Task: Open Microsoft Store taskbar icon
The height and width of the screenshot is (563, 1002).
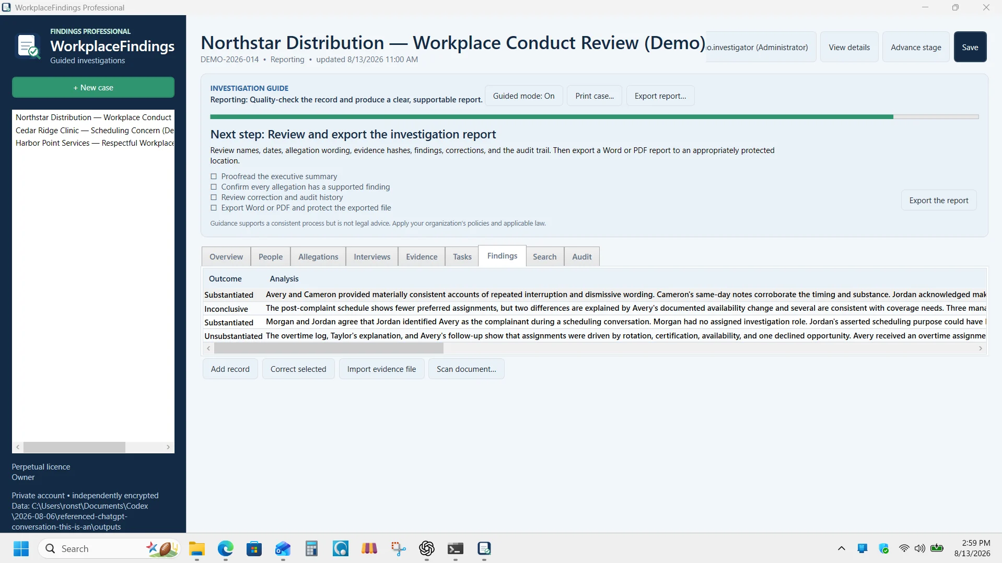Action: pyautogui.click(x=254, y=549)
